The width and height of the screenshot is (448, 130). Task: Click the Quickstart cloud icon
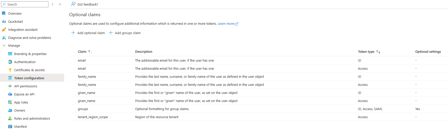pos(4,21)
